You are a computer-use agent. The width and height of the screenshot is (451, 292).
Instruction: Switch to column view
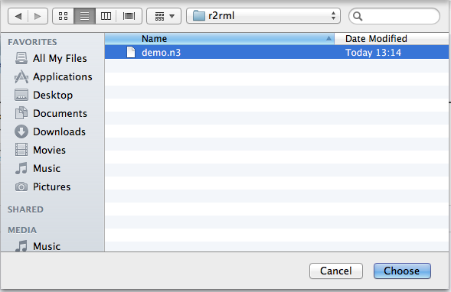click(x=106, y=16)
